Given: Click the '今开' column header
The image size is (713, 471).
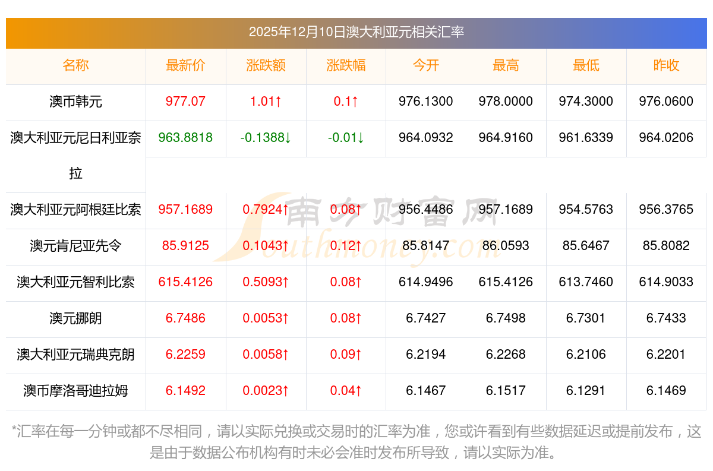Looking at the screenshot, I should point(426,65).
